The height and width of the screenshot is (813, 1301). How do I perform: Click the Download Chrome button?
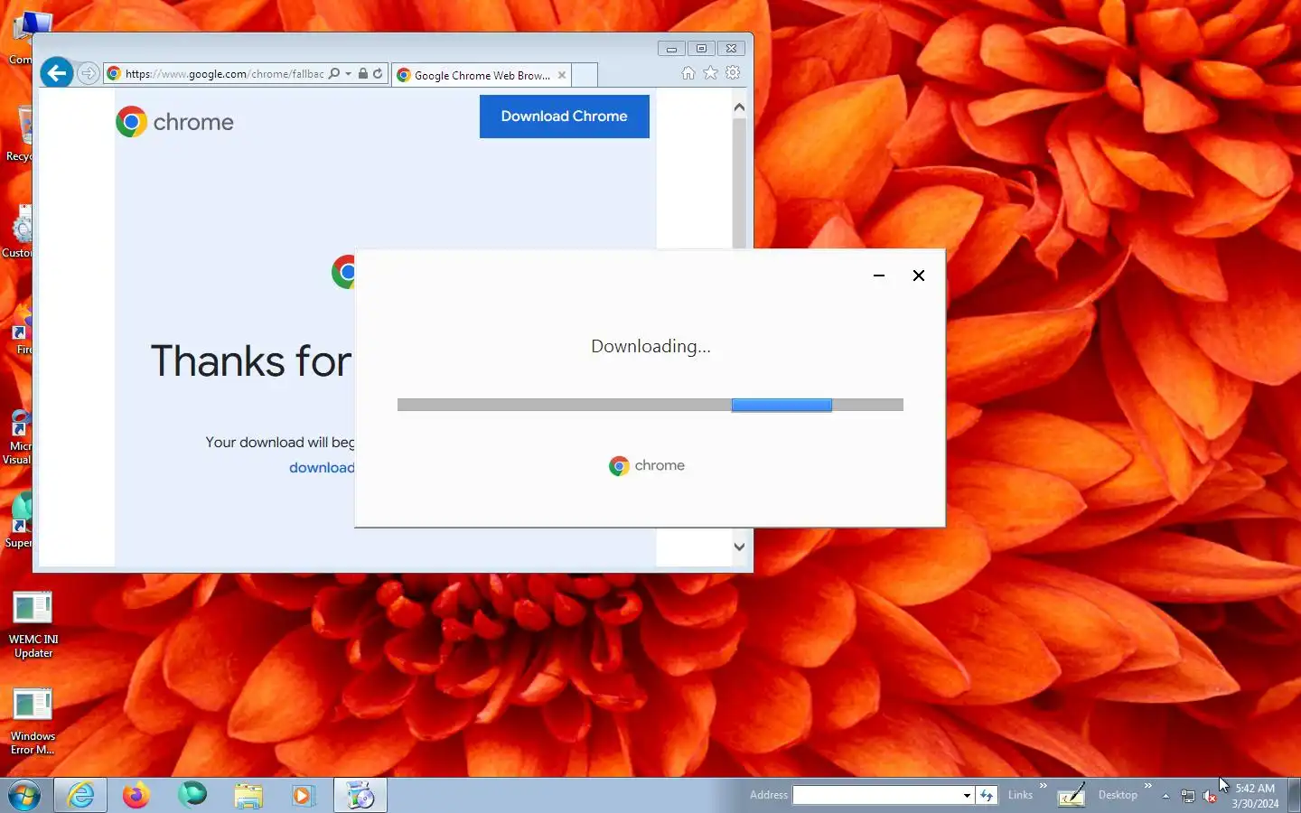coord(565,117)
